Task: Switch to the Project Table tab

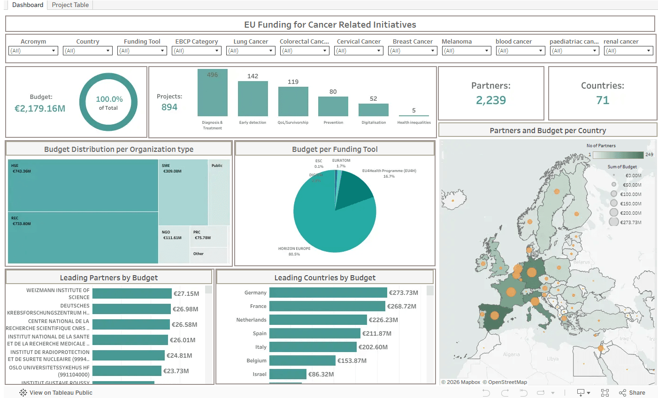Action: pos(70,5)
